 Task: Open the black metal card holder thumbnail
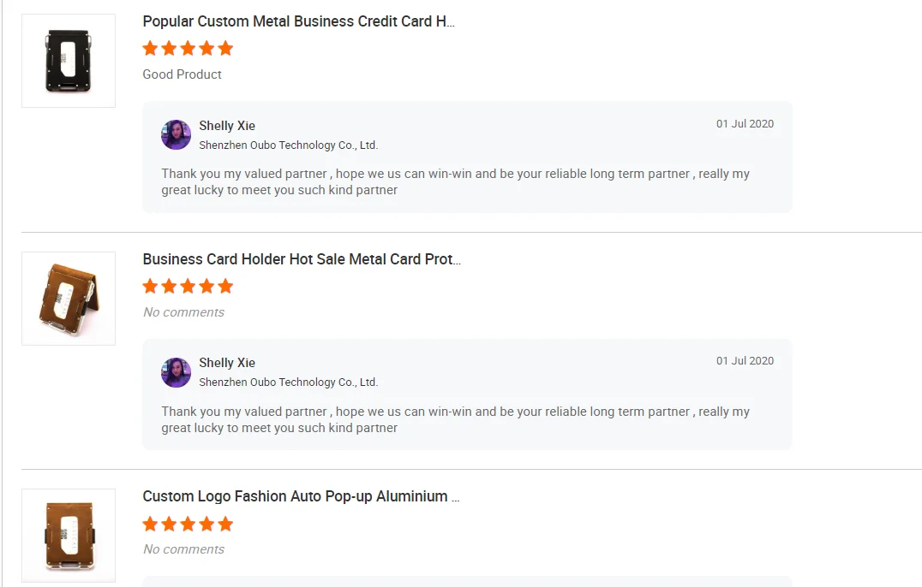click(69, 61)
